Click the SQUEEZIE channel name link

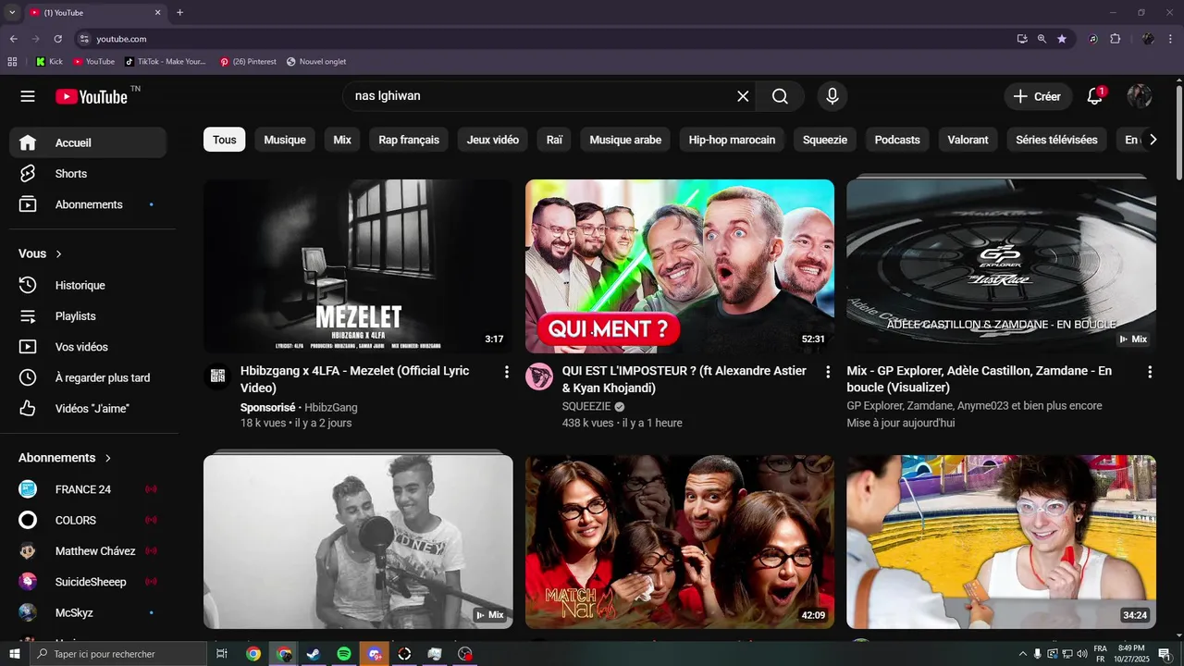coord(586,406)
